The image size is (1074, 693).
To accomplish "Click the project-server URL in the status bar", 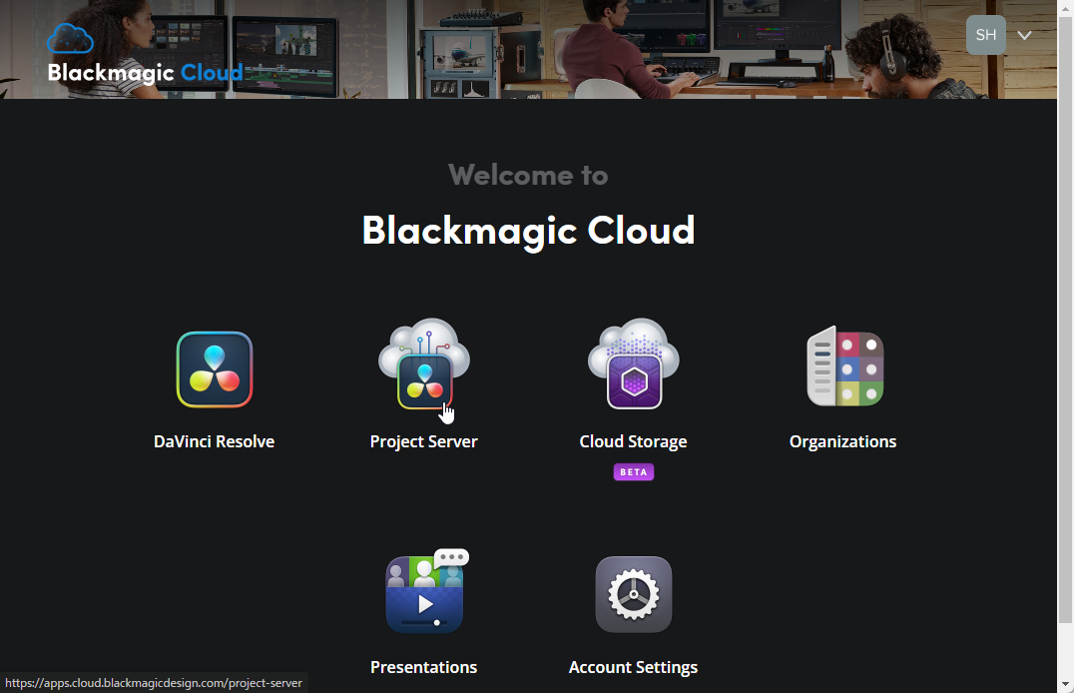I will [153, 683].
